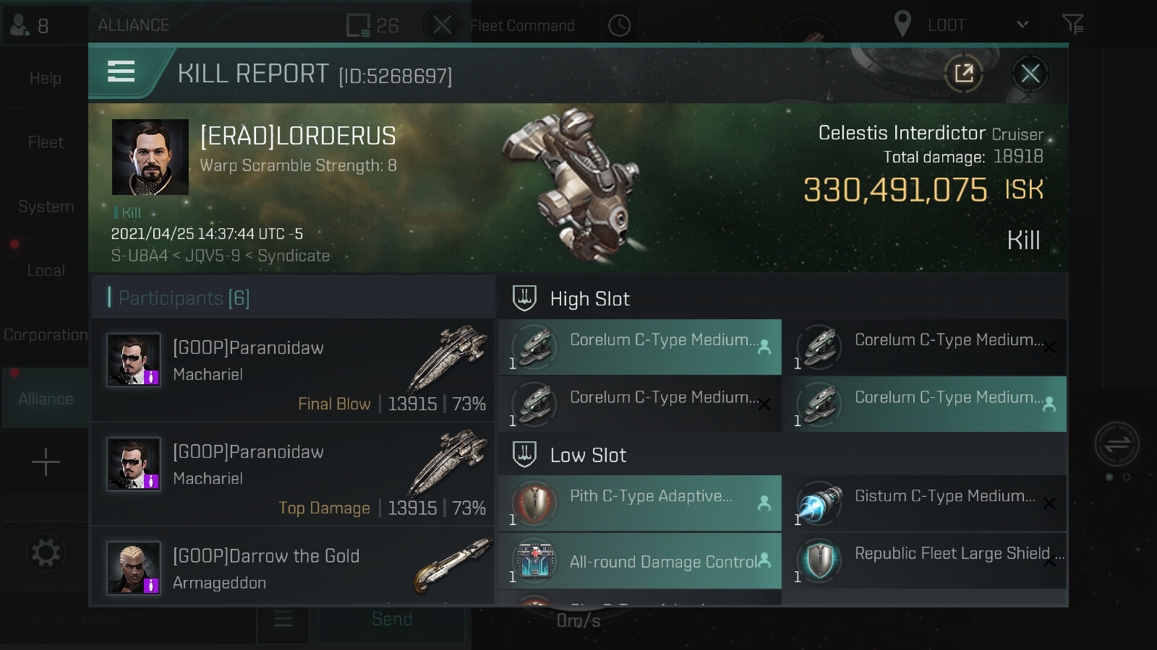Switch to the Alliance chat tab

[46, 399]
